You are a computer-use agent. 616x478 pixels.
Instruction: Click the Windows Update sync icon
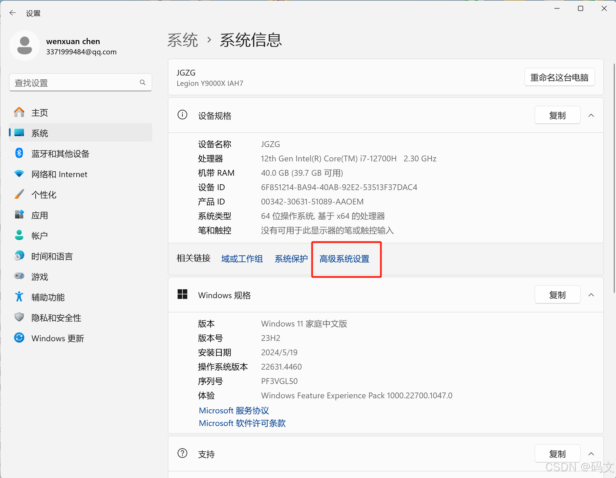pyautogui.click(x=19, y=338)
